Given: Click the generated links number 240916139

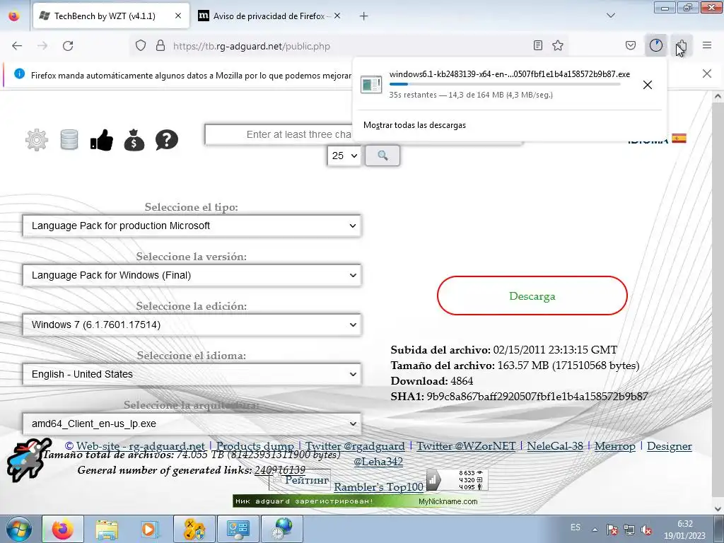Looking at the screenshot, I should click(280, 470).
